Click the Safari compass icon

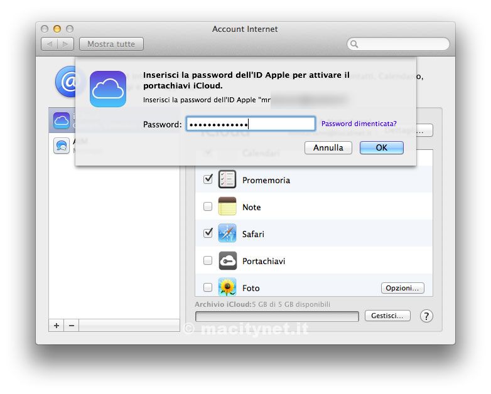tap(227, 233)
